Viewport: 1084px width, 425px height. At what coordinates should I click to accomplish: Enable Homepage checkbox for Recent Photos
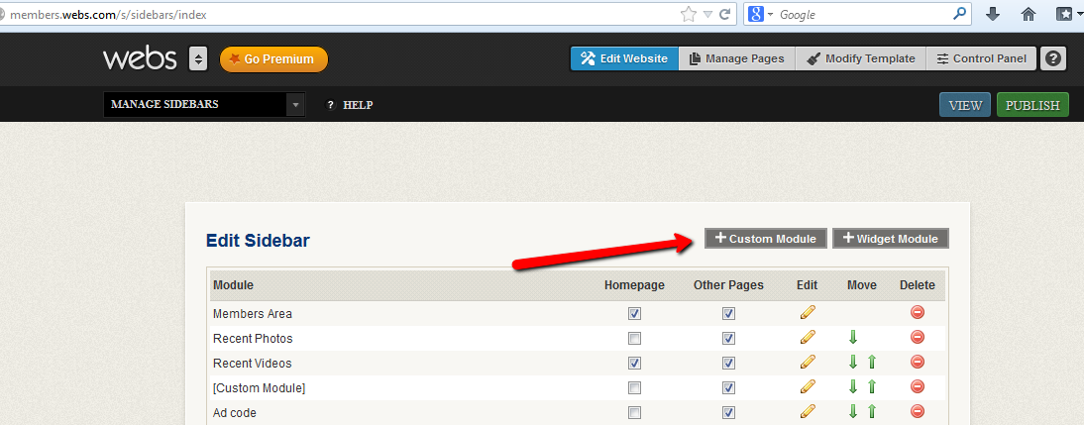click(x=634, y=338)
